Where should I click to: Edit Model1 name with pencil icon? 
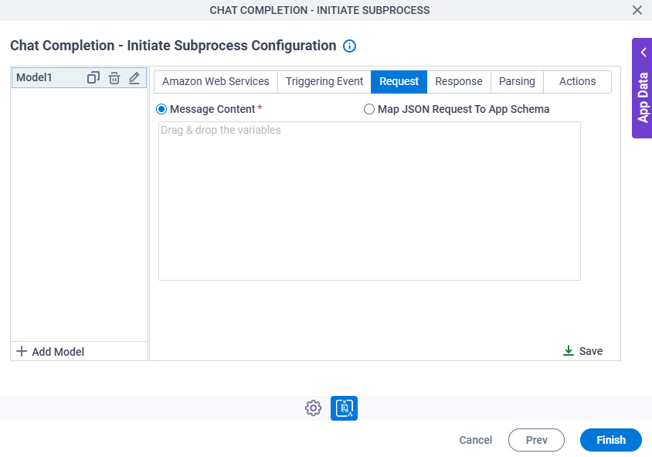click(x=134, y=78)
